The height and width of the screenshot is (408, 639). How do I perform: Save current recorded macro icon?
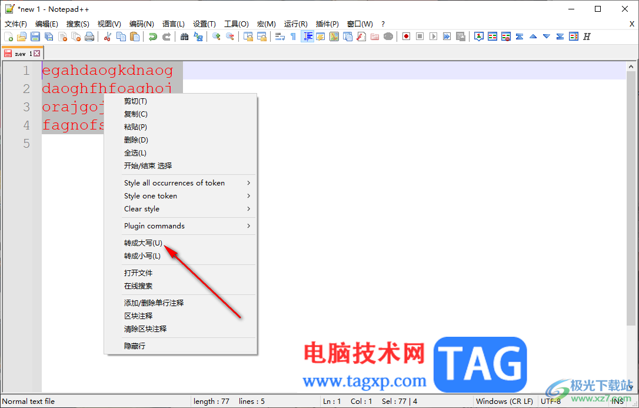point(461,37)
